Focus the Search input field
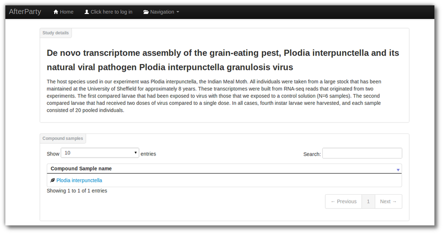This screenshot has height=234, width=443. coord(362,153)
